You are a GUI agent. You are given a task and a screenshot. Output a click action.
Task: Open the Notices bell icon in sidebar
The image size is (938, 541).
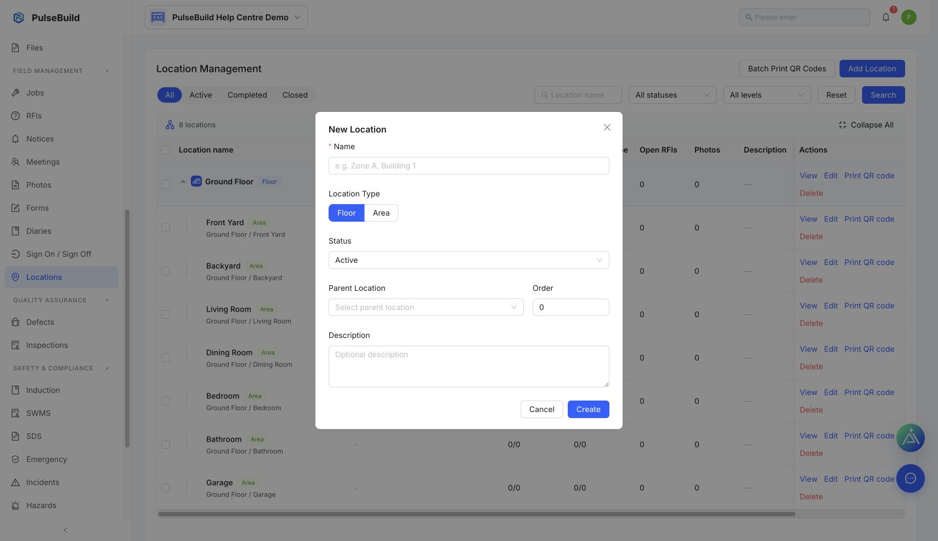pos(15,139)
